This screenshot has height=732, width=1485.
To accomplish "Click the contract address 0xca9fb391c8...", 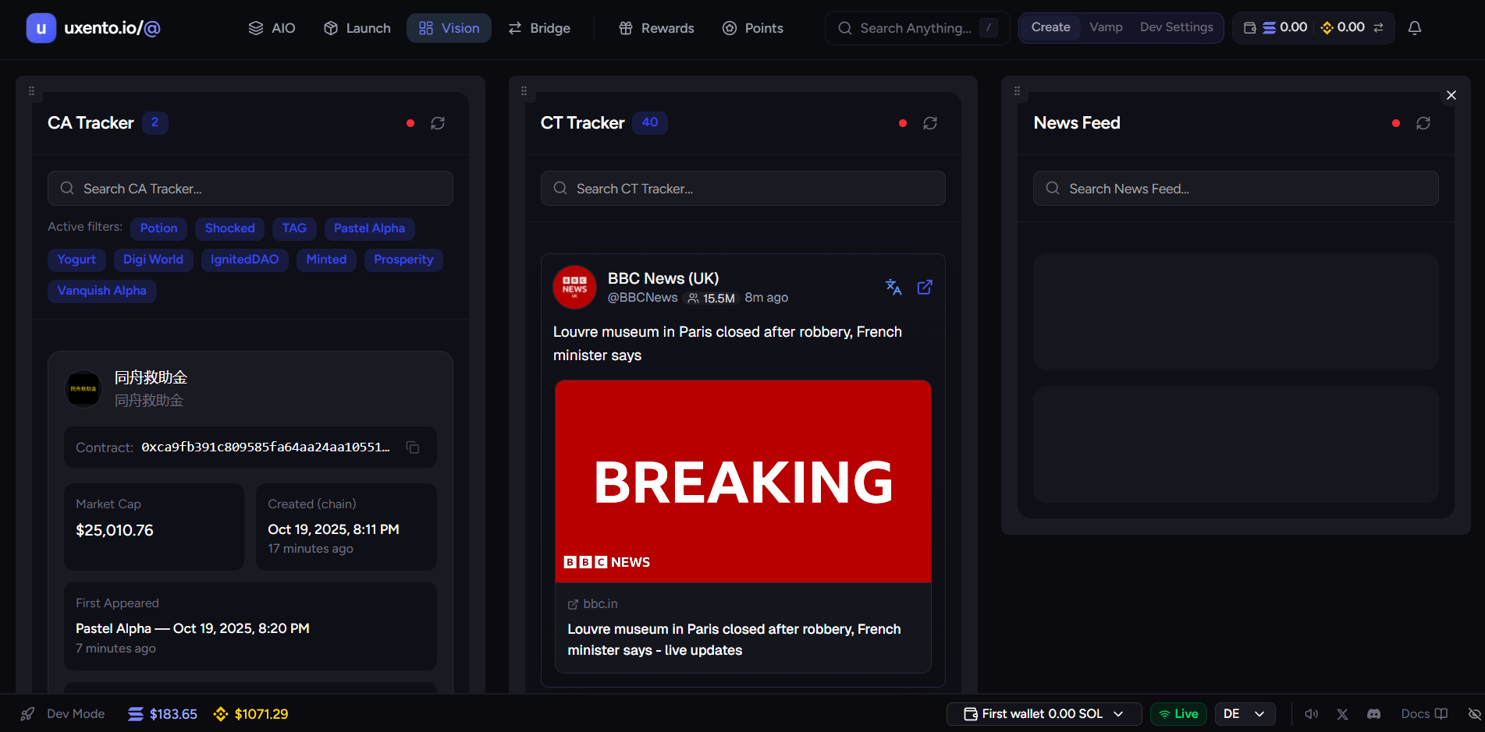I will click(265, 447).
